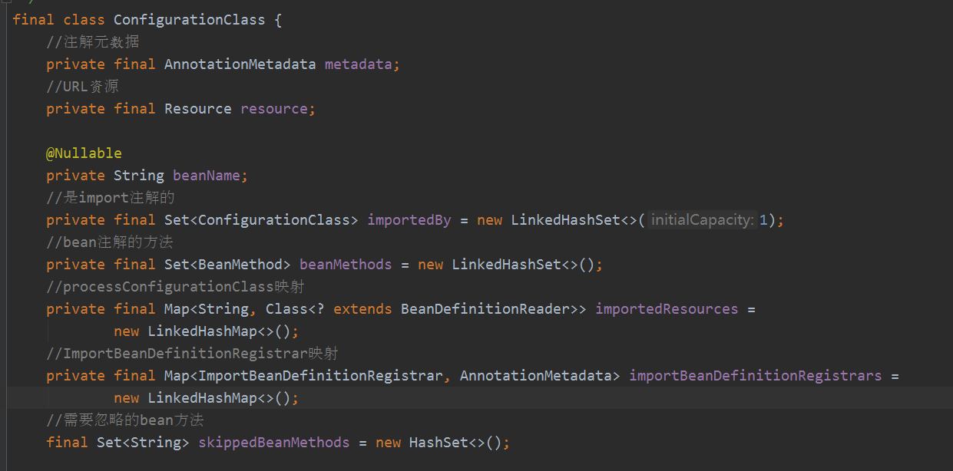Select the beanMethods field
This screenshot has height=471, width=953.
345,264
